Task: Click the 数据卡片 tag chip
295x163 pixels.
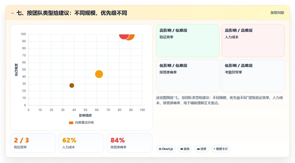Action: pyautogui.click(x=221, y=149)
